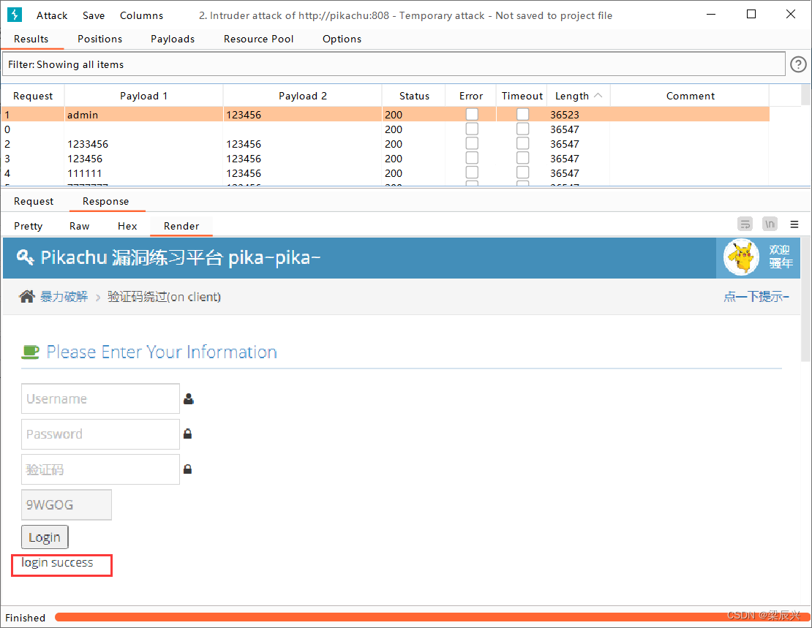This screenshot has width=812, height=628.
Task: Tick the Error checkbox for request 4
Action: (472, 172)
